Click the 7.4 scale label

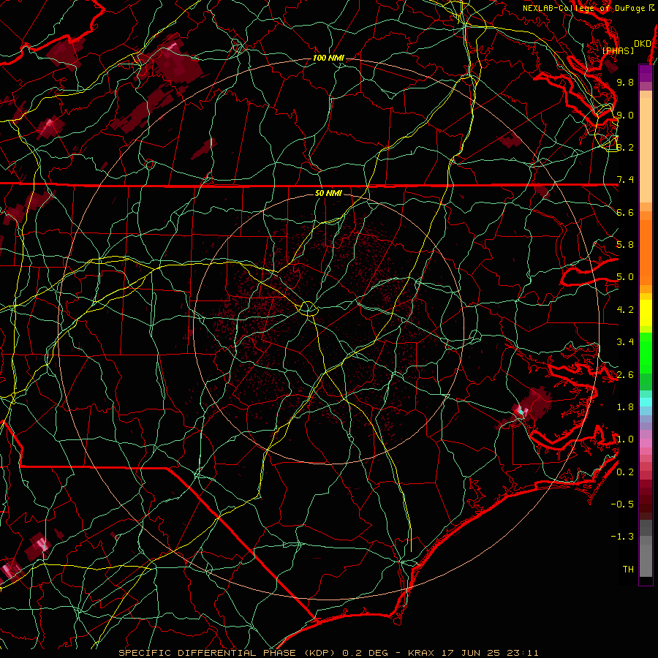(625, 180)
